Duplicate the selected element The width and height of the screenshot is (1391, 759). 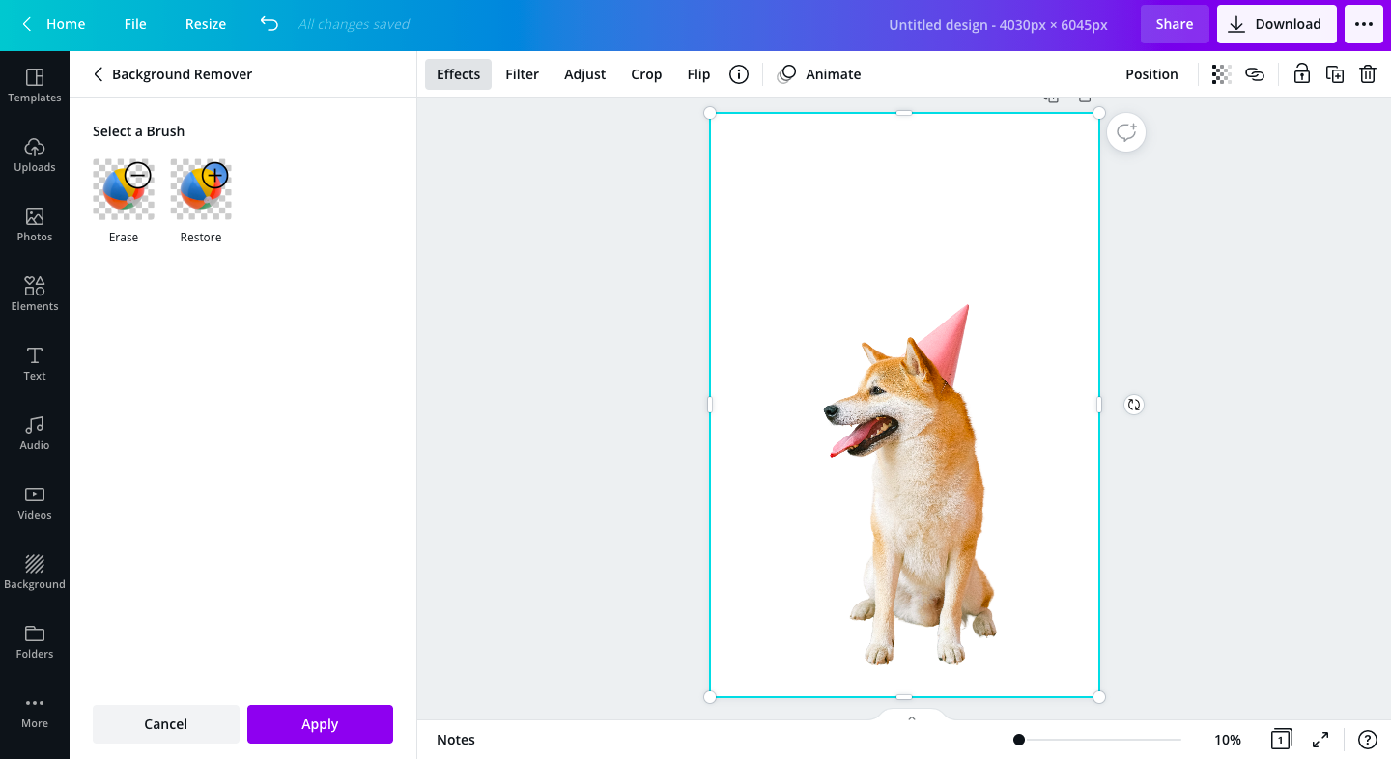pyautogui.click(x=1334, y=73)
